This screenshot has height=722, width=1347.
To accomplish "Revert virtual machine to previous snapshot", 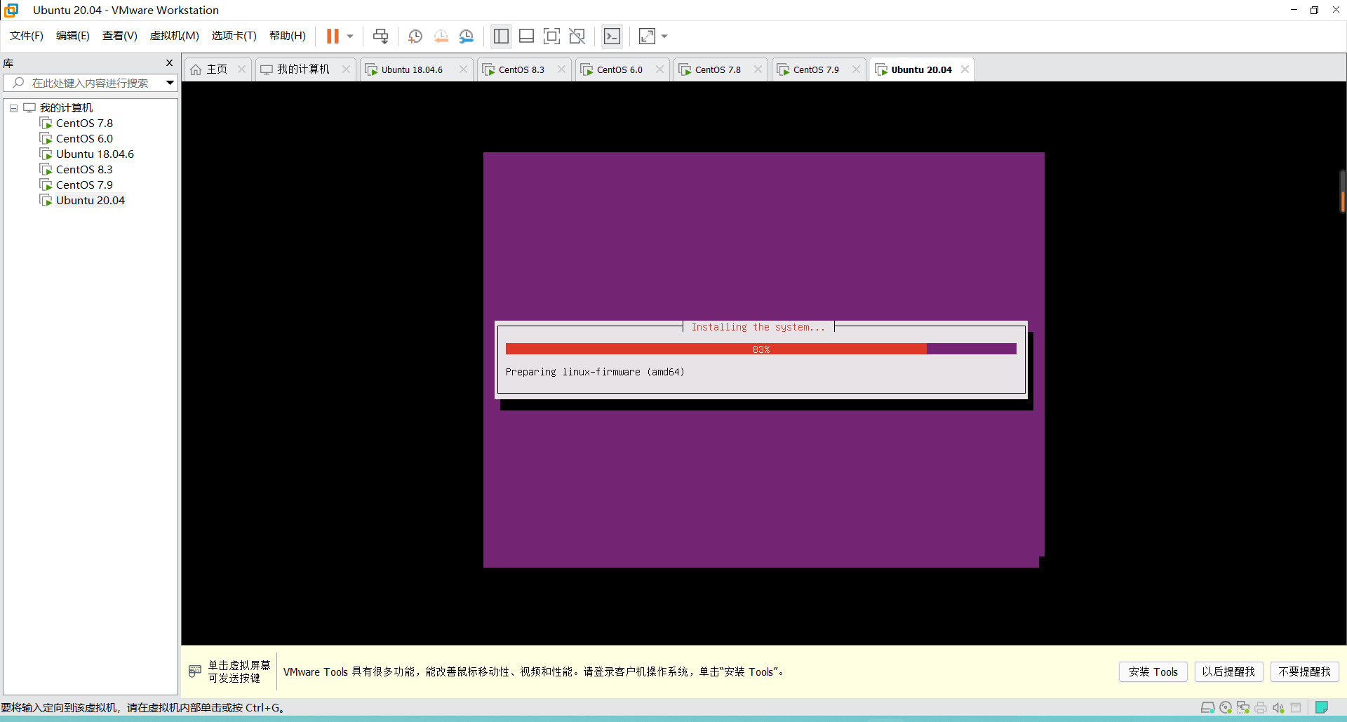I will tap(441, 36).
